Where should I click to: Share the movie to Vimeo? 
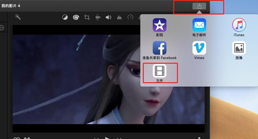199,50
